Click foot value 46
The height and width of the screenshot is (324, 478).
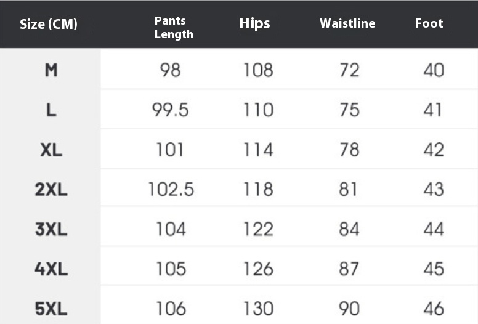434,309
